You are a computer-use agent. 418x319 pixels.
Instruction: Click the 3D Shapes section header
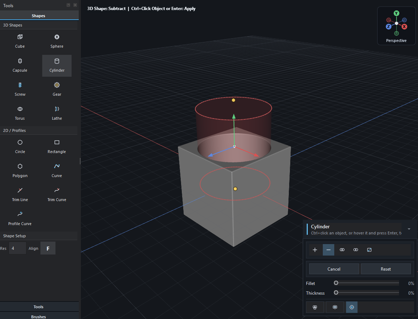coord(39,25)
